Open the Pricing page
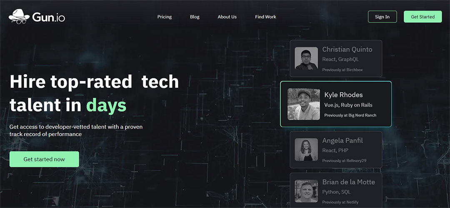The height and width of the screenshot is (208, 450). pos(165,17)
